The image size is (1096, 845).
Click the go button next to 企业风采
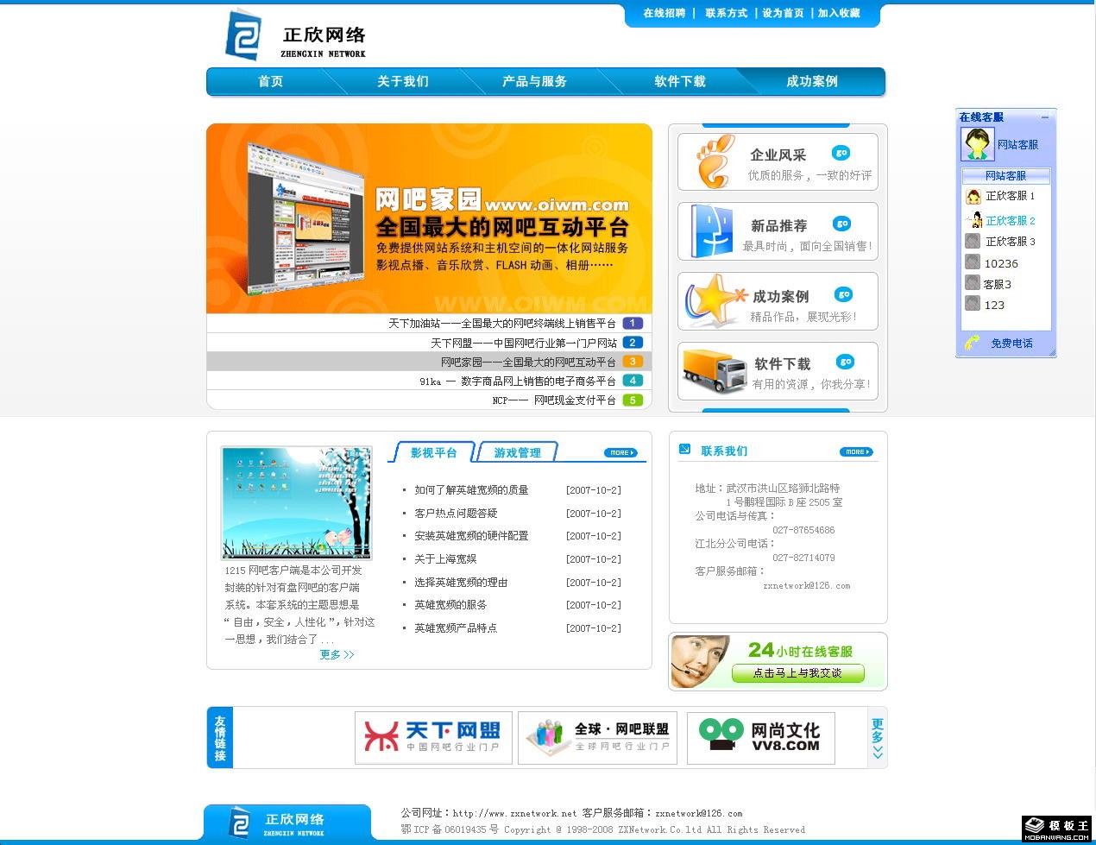841,153
